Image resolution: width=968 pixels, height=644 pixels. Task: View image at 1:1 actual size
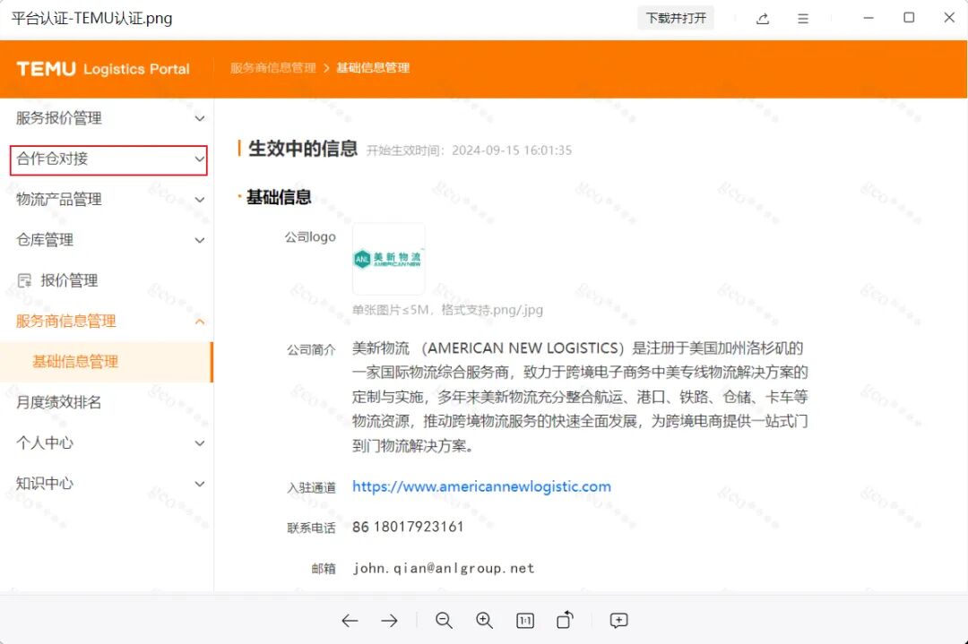(x=525, y=620)
